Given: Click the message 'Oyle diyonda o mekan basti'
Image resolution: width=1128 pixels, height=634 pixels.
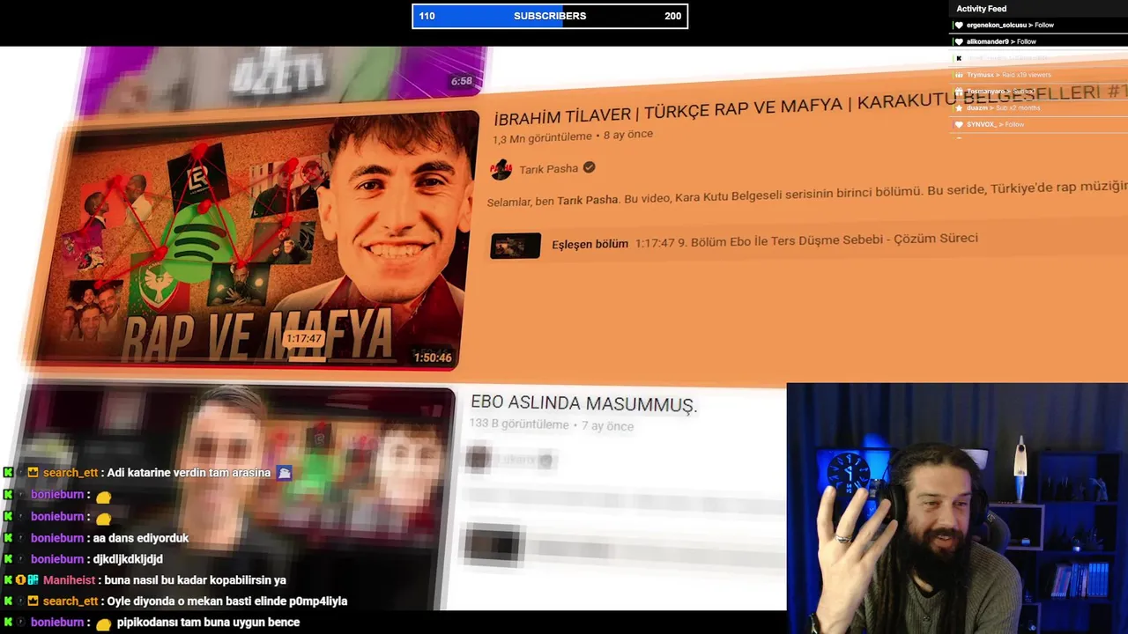Looking at the screenshot, I should (227, 601).
